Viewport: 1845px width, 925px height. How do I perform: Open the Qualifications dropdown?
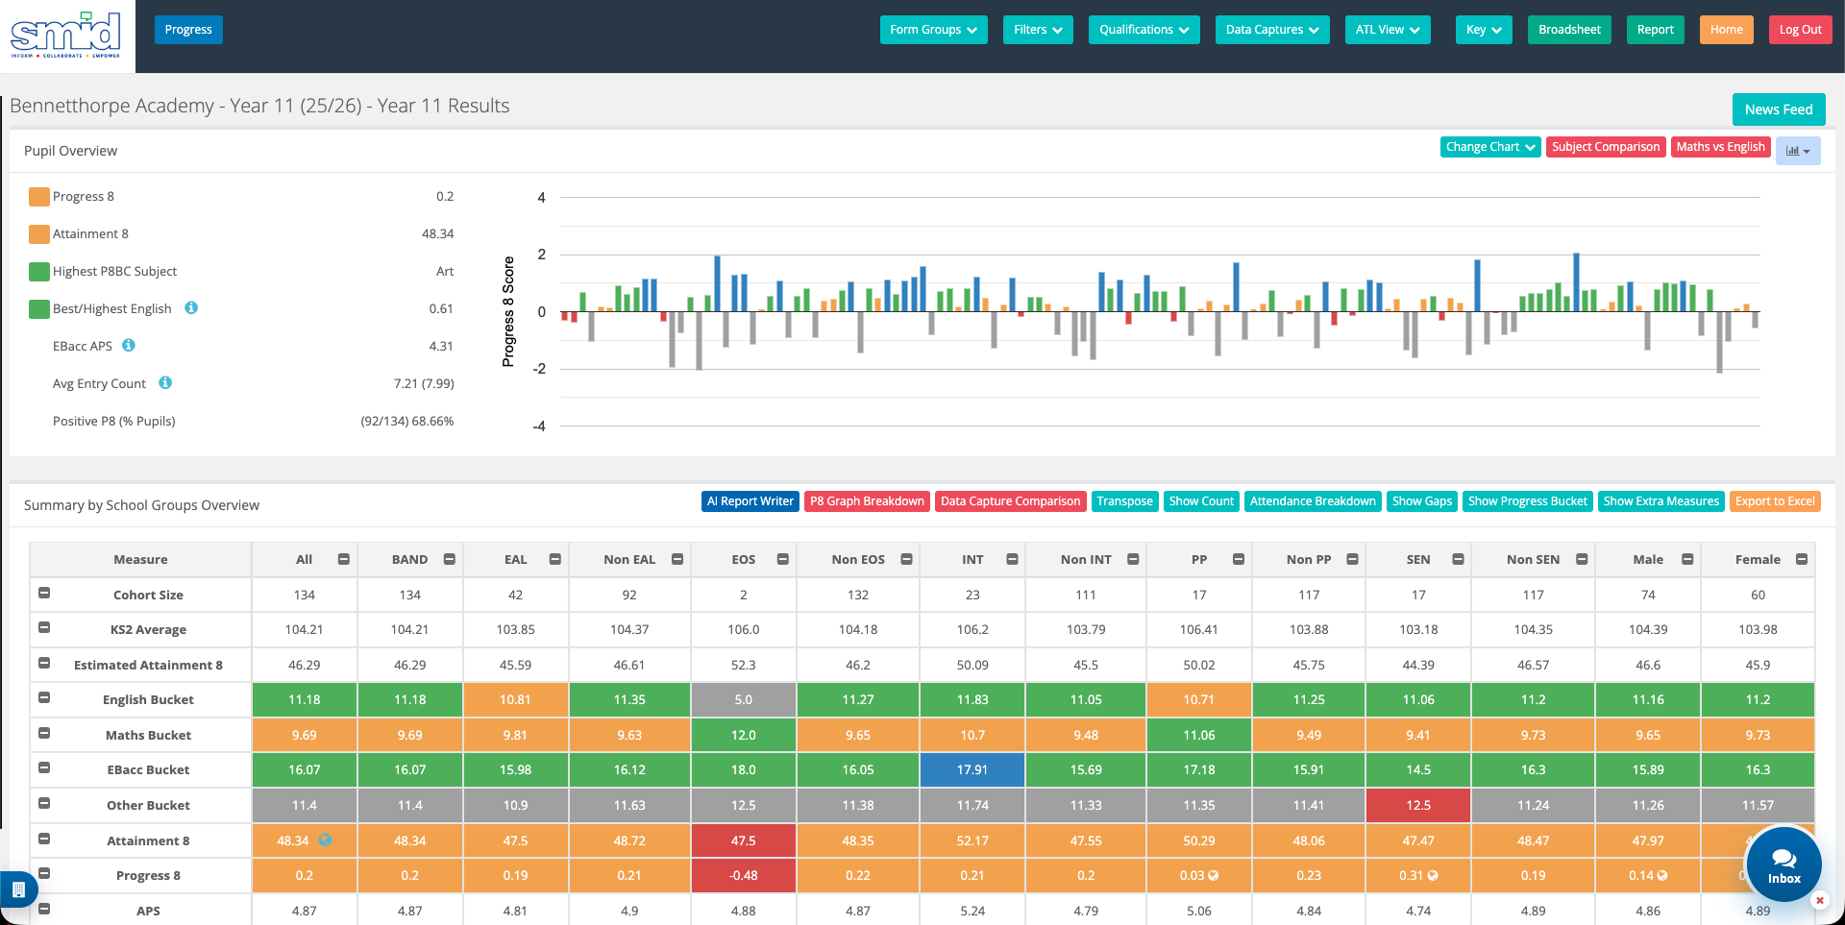(x=1144, y=30)
